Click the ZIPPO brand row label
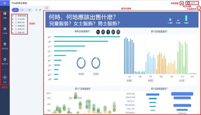 (x=131, y=94)
